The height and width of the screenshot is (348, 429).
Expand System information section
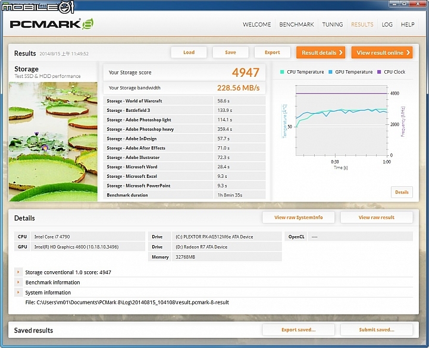coord(18,293)
